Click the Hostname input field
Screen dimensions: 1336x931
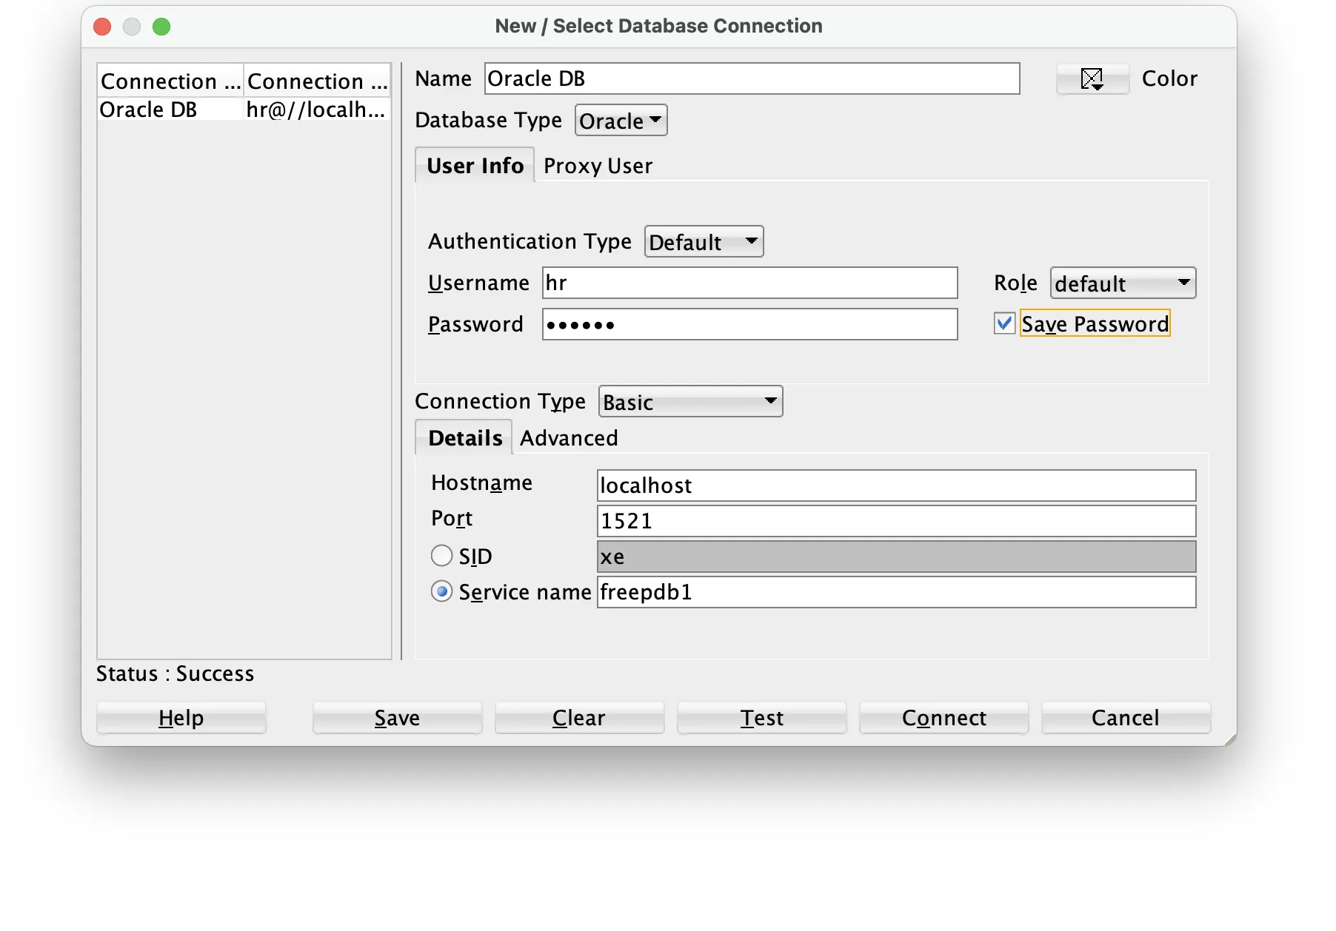point(896,485)
